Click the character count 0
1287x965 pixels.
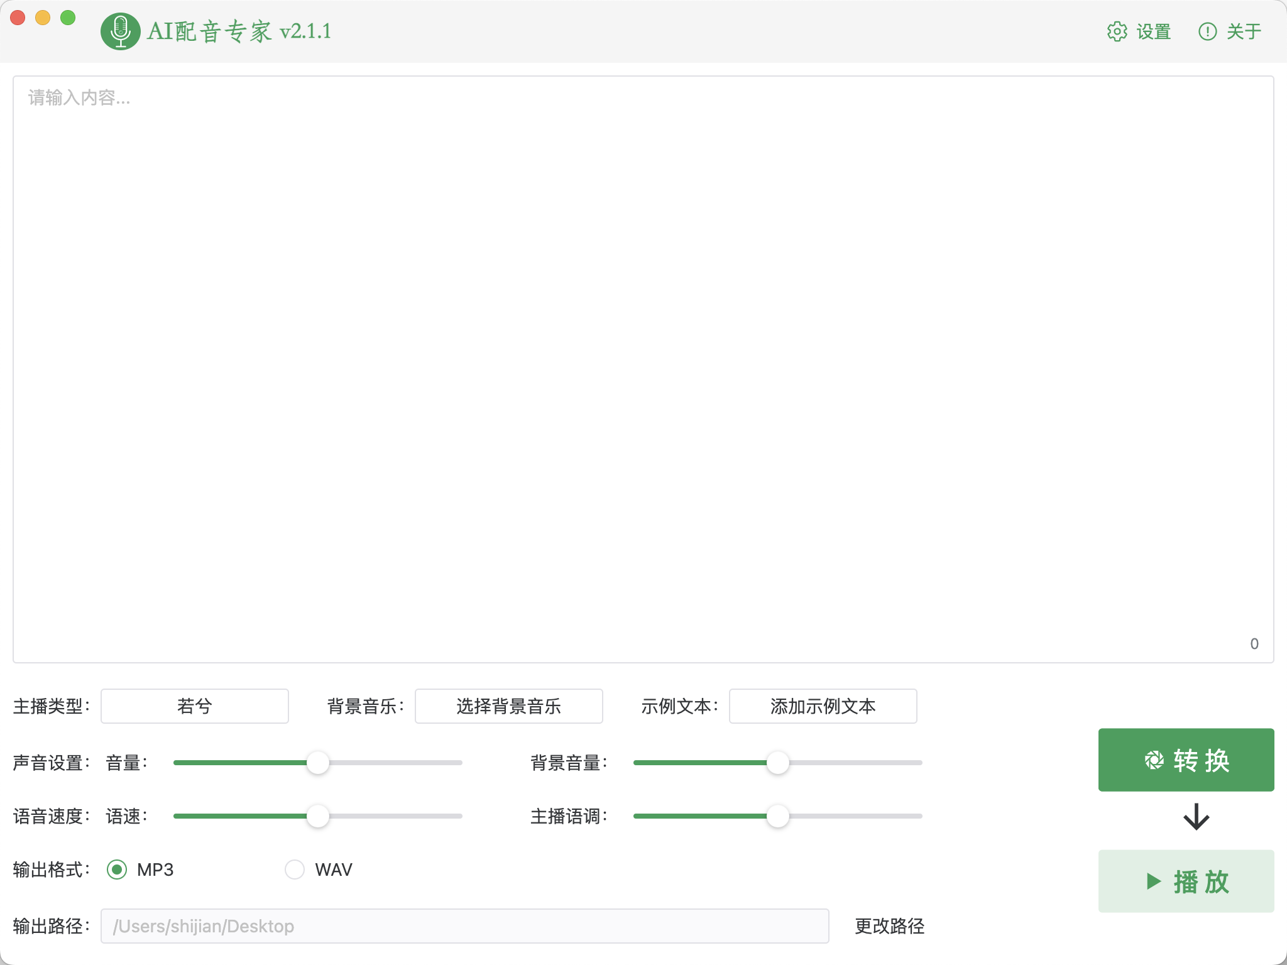1254,644
